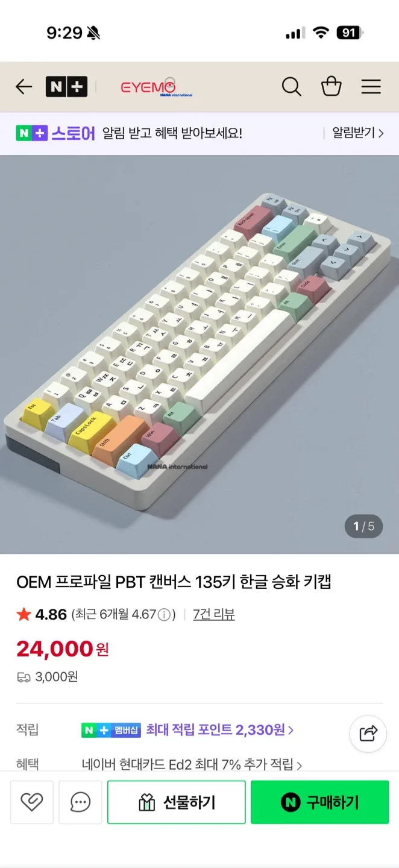Open the N+ store logo

pyautogui.click(x=66, y=87)
